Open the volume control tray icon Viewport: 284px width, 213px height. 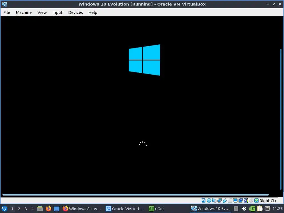tap(244, 209)
